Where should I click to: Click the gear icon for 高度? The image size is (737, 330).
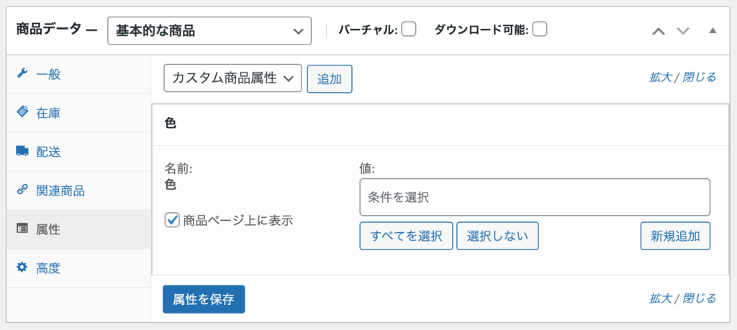[x=22, y=267]
